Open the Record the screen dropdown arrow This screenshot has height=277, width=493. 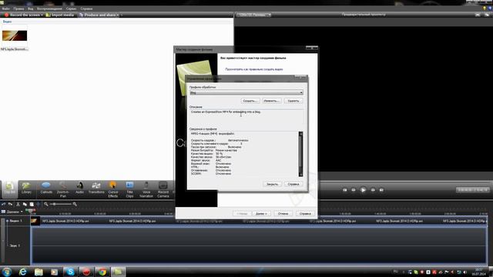pyautogui.click(x=42, y=15)
